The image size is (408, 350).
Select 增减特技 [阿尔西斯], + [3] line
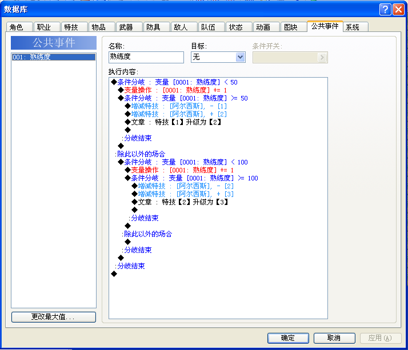point(183,194)
